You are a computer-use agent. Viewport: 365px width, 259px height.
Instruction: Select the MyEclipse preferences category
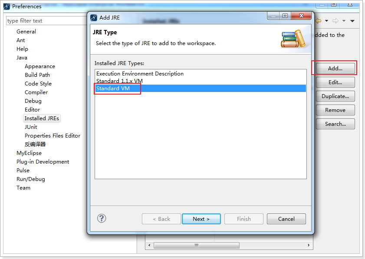point(29,153)
